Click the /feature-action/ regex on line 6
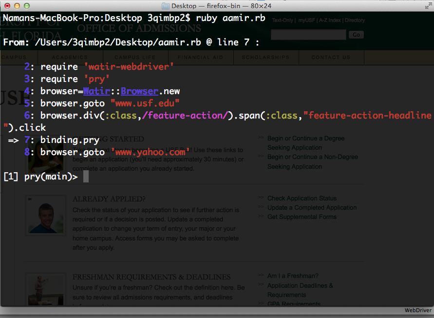434x318 pixels. (185, 116)
